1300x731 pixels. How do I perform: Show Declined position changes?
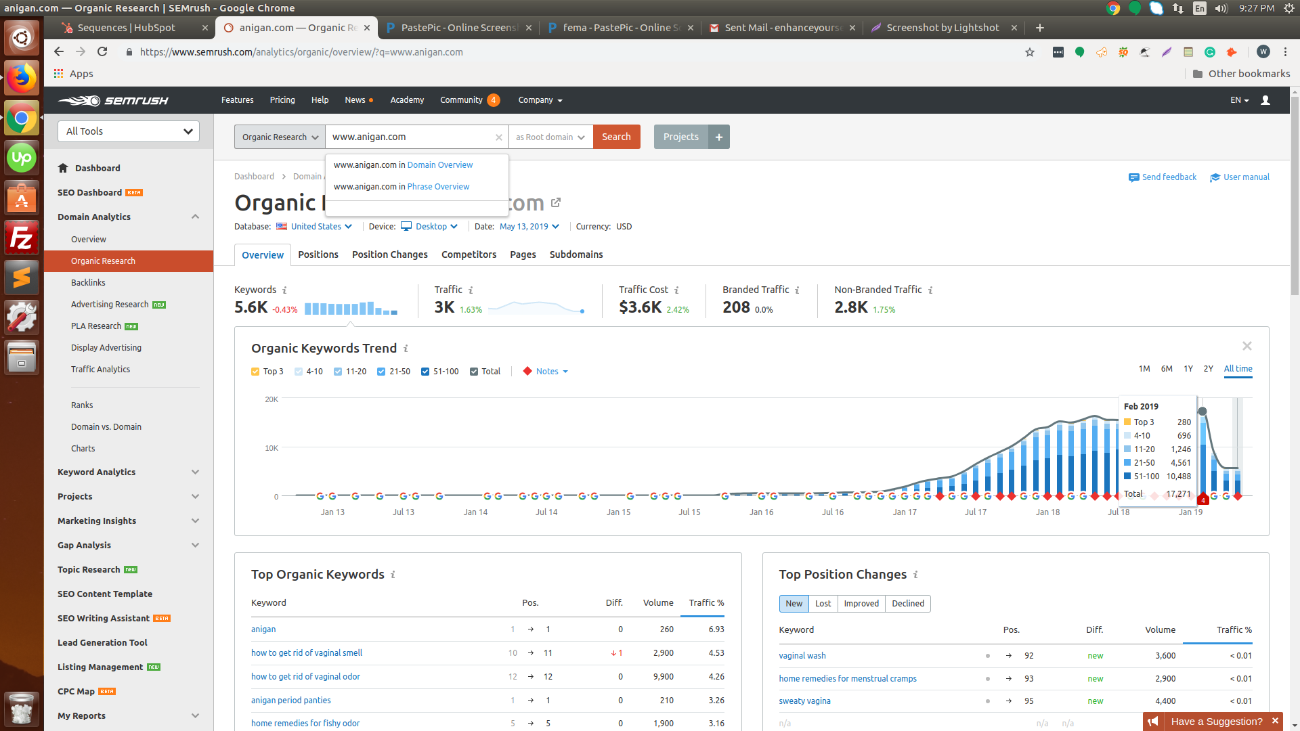click(x=907, y=604)
